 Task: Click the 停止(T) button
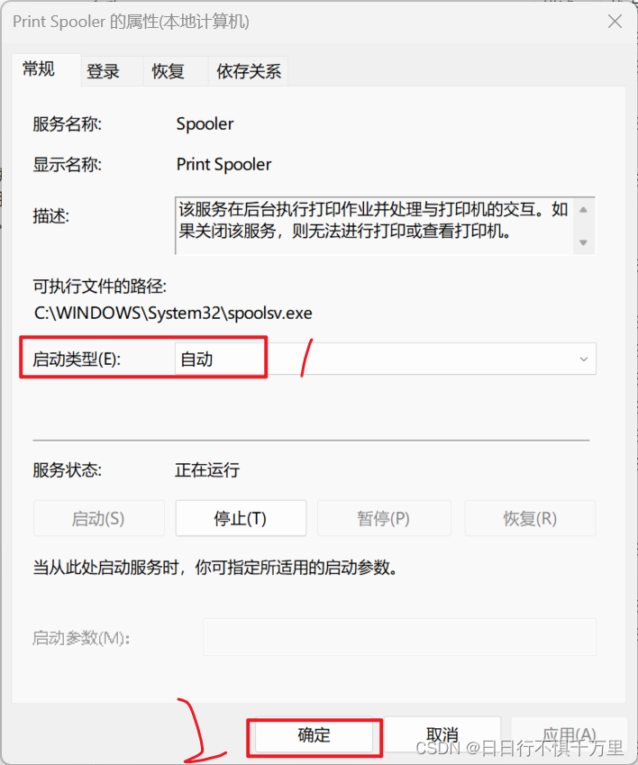241,518
